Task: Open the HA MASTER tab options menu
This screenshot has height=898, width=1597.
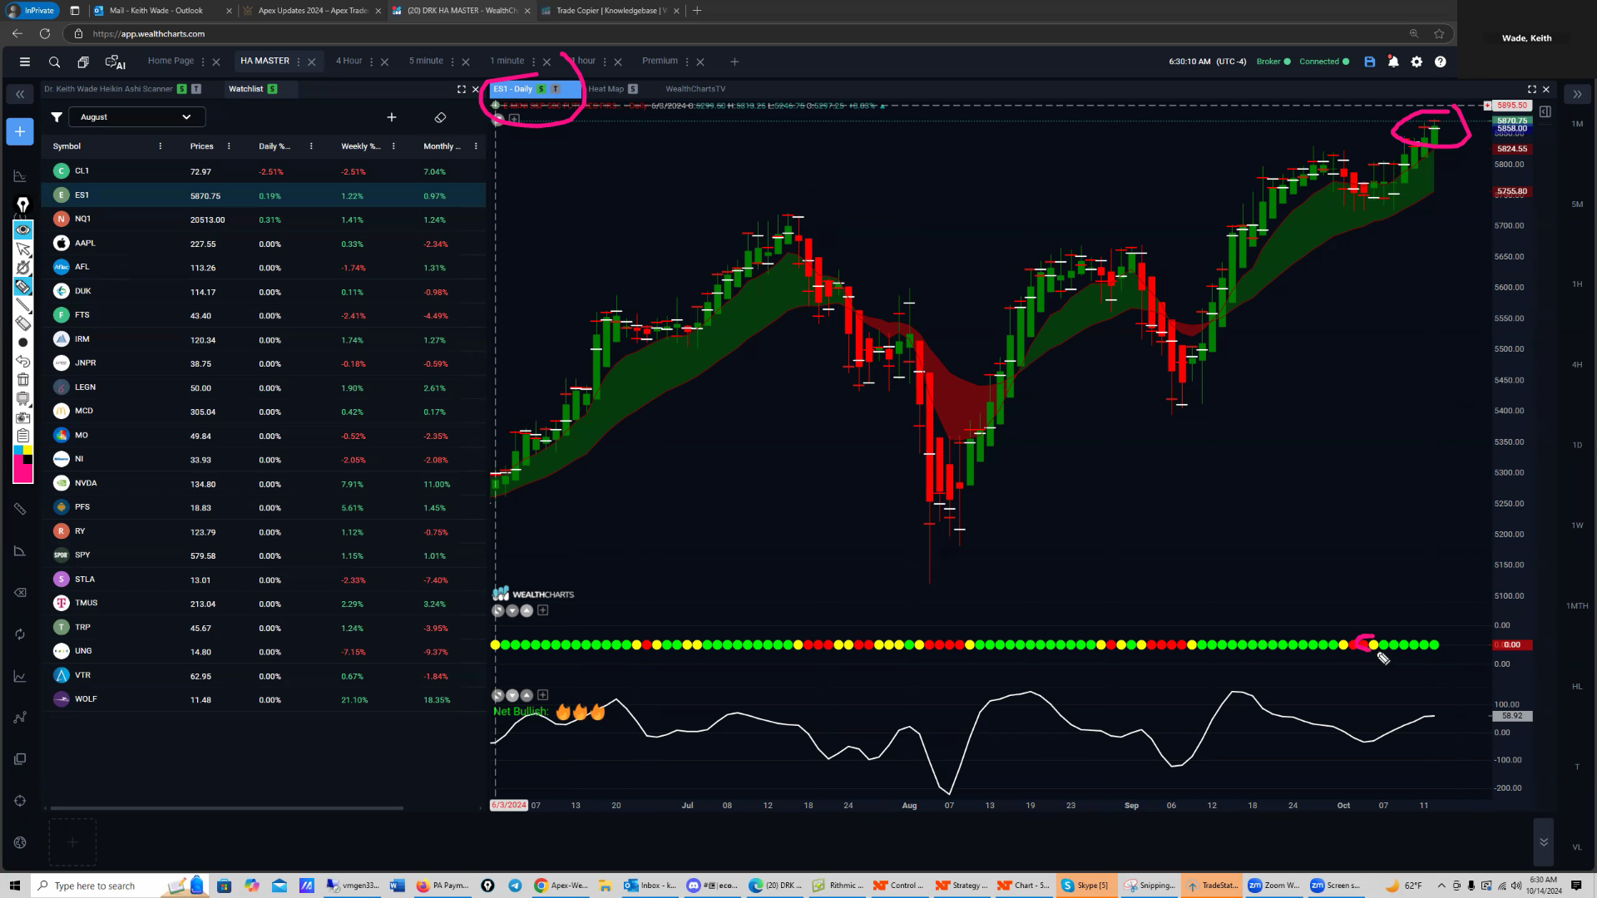Action: (x=299, y=62)
